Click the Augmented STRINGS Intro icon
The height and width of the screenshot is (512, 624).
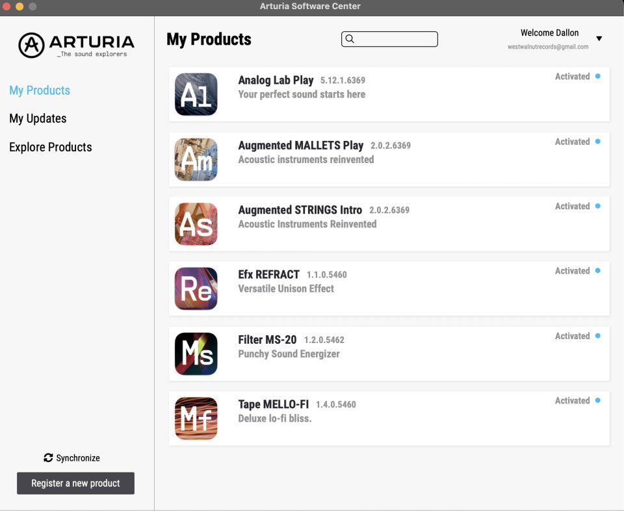point(196,224)
